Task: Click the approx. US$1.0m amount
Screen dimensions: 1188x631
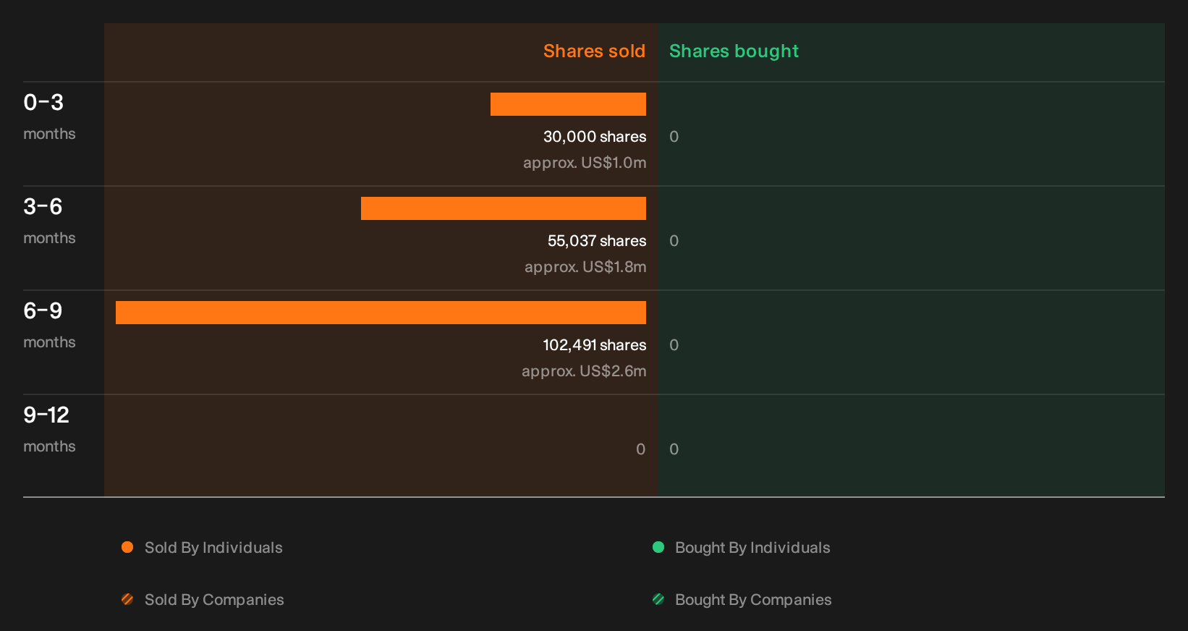Action: tap(585, 163)
